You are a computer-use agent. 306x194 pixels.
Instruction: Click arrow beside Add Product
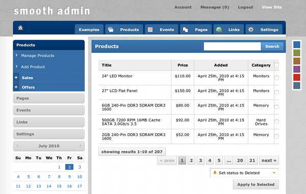coord(17,66)
